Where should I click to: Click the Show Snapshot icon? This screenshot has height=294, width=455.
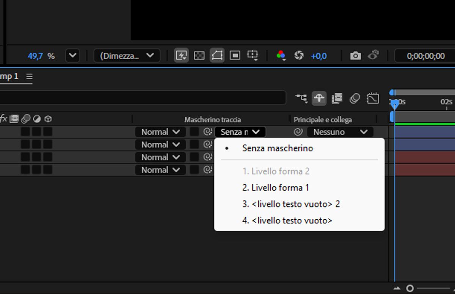click(x=373, y=55)
